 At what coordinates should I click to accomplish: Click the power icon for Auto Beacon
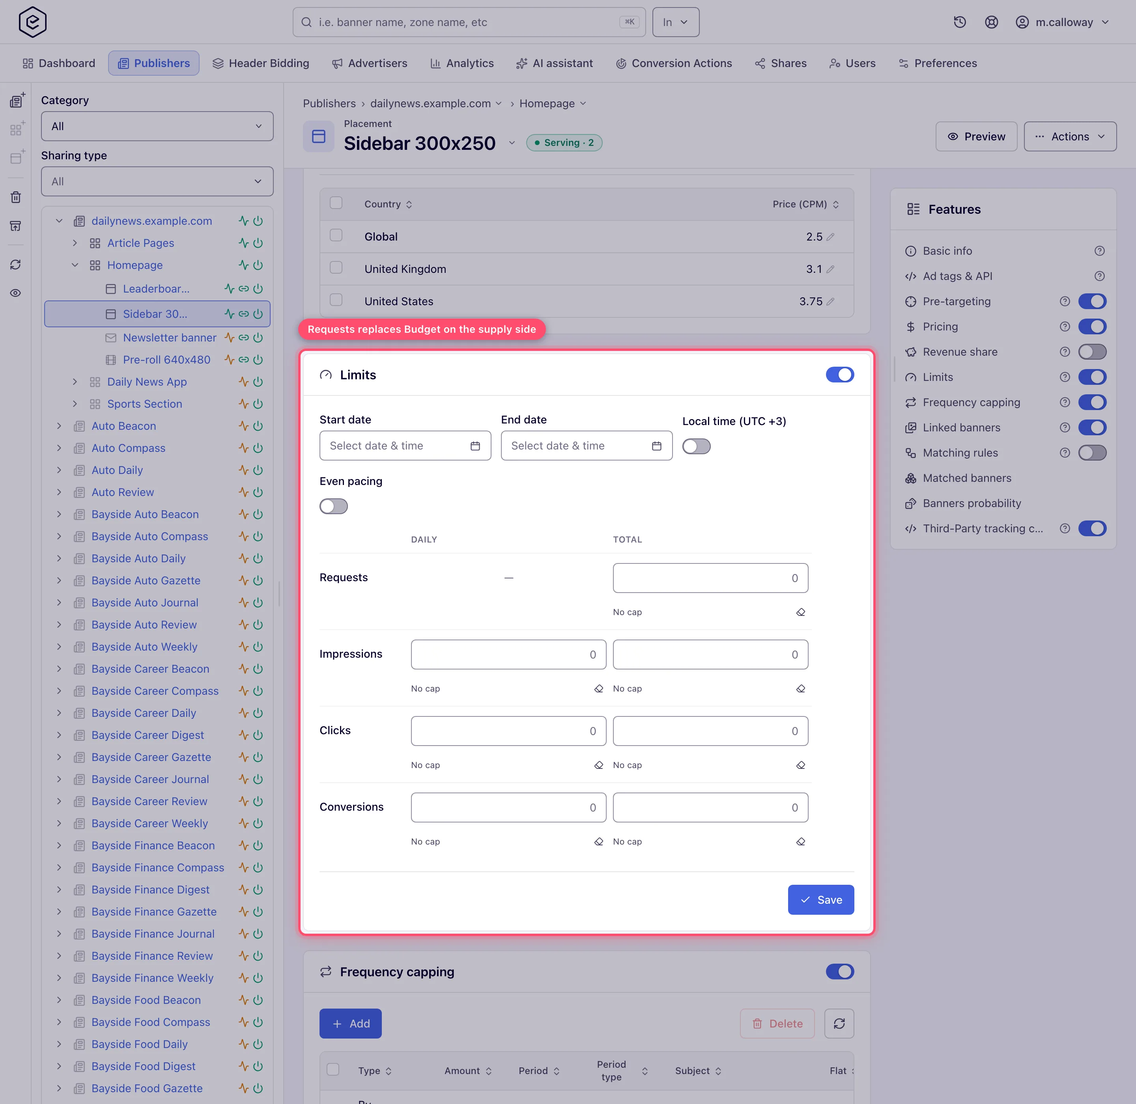pyautogui.click(x=258, y=426)
